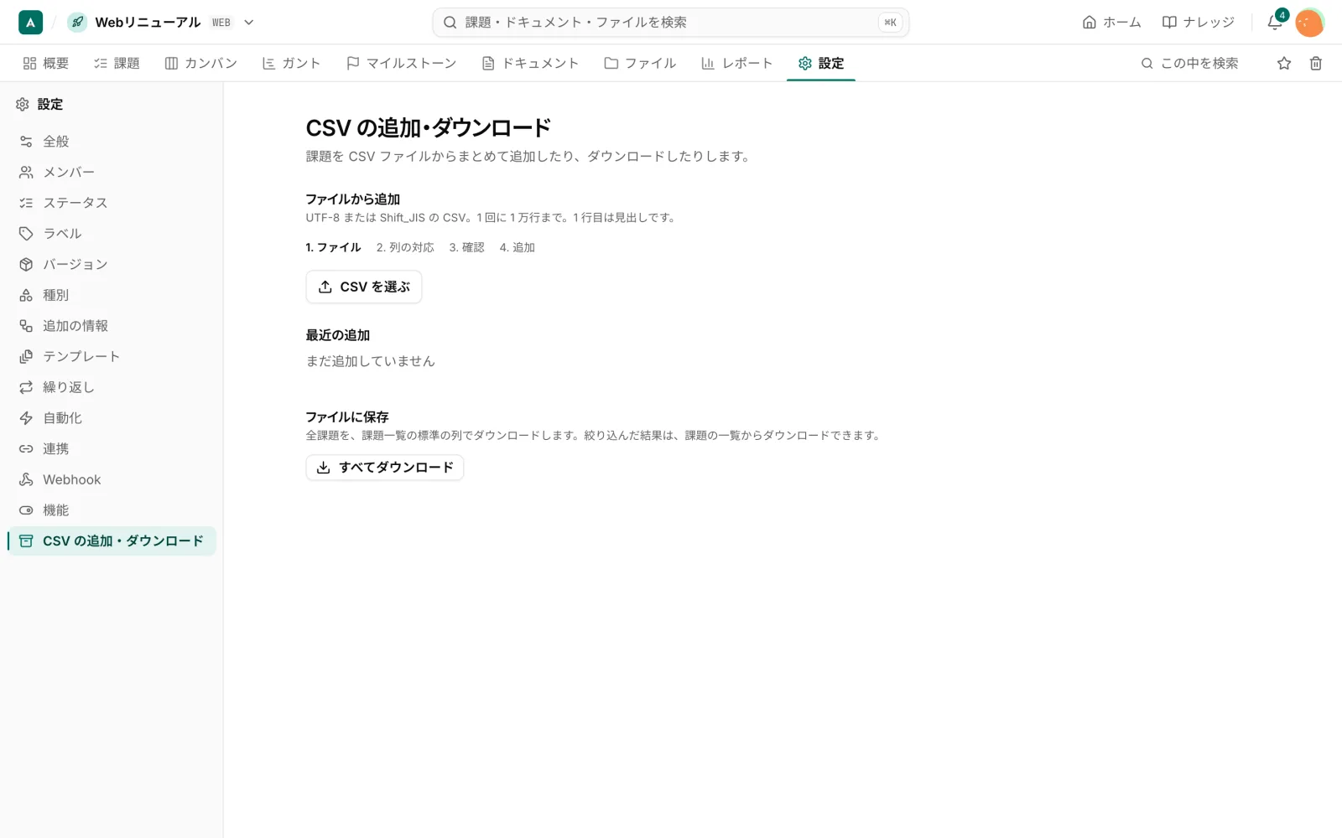Go to the マイルストーン tab
Viewport: 1342px width, 838px height.
pos(401,63)
